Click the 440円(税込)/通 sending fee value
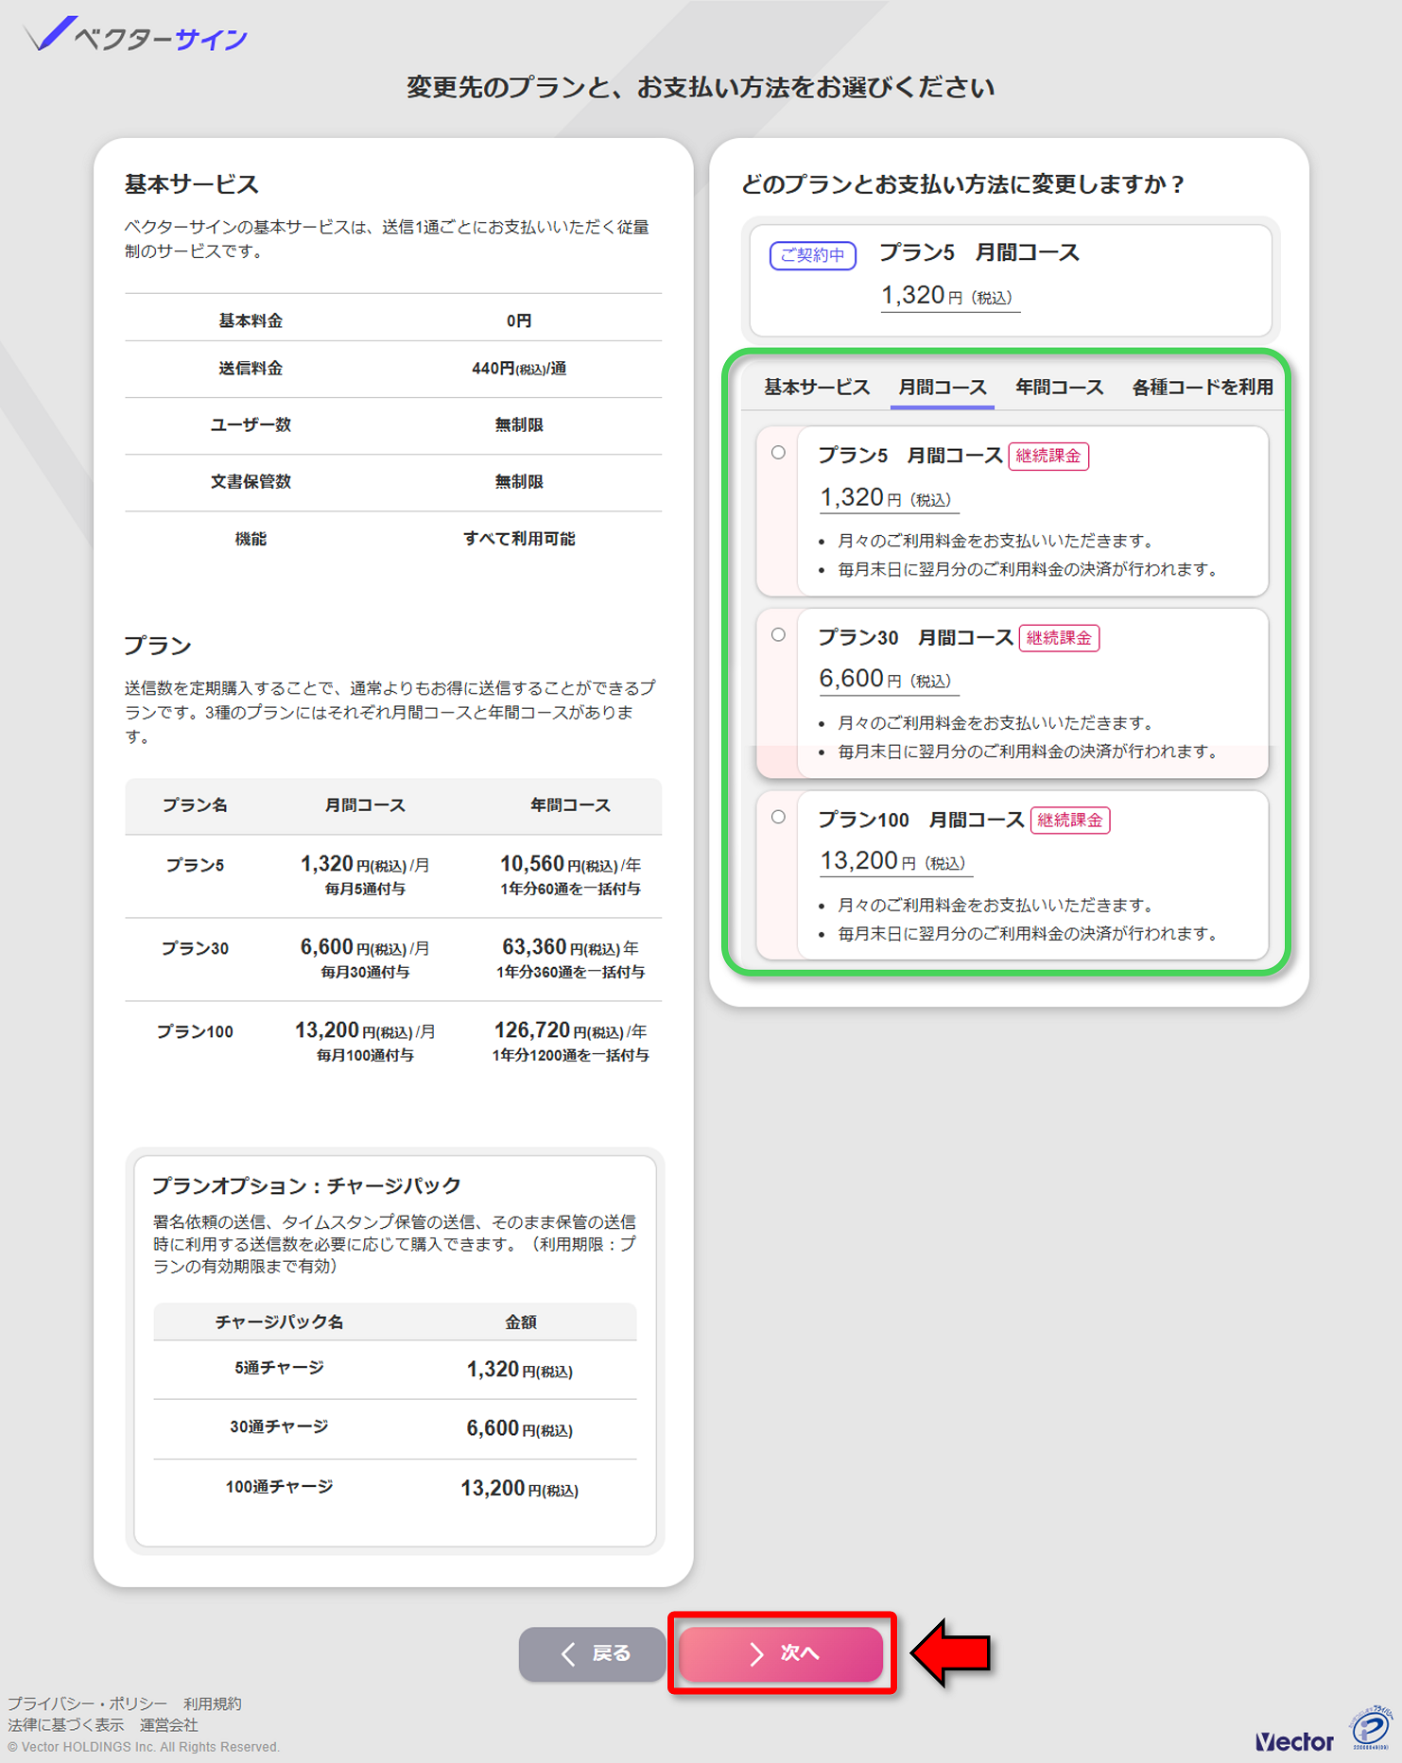 [519, 369]
